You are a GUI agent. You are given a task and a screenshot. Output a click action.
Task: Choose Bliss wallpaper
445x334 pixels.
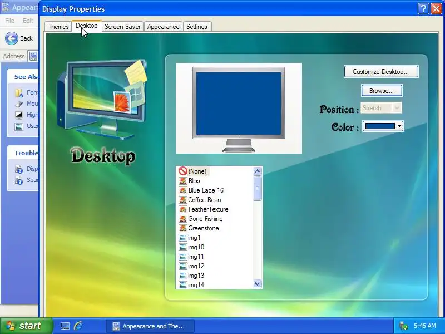click(194, 181)
